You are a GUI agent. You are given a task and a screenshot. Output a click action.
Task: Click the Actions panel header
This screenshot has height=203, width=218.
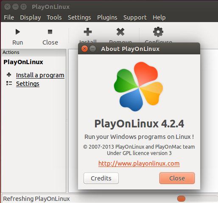[34, 52]
